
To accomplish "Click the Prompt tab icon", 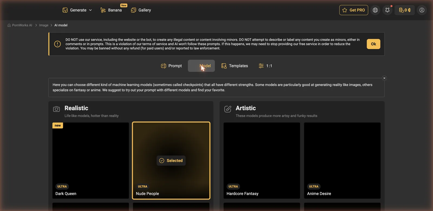I will pyautogui.click(x=163, y=66).
